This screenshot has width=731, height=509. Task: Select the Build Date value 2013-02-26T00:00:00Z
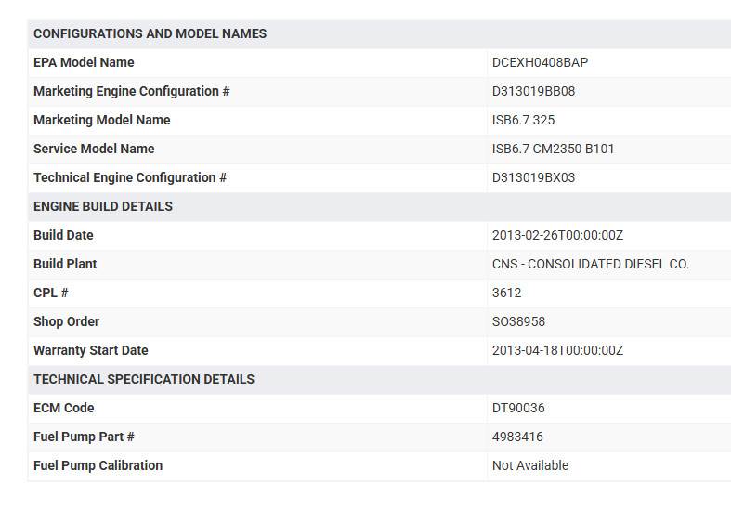tap(557, 235)
